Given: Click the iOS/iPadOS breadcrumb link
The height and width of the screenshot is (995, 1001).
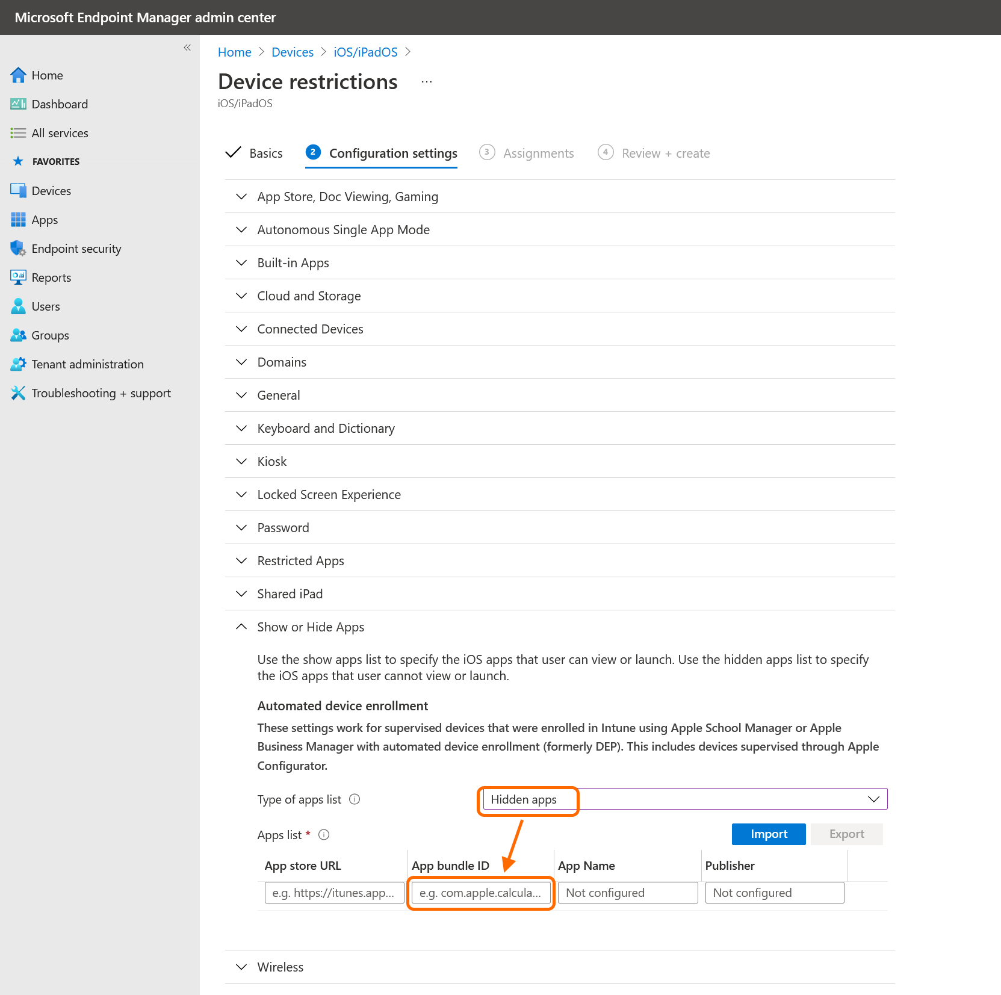Looking at the screenshot, I should tap(365, 52).
